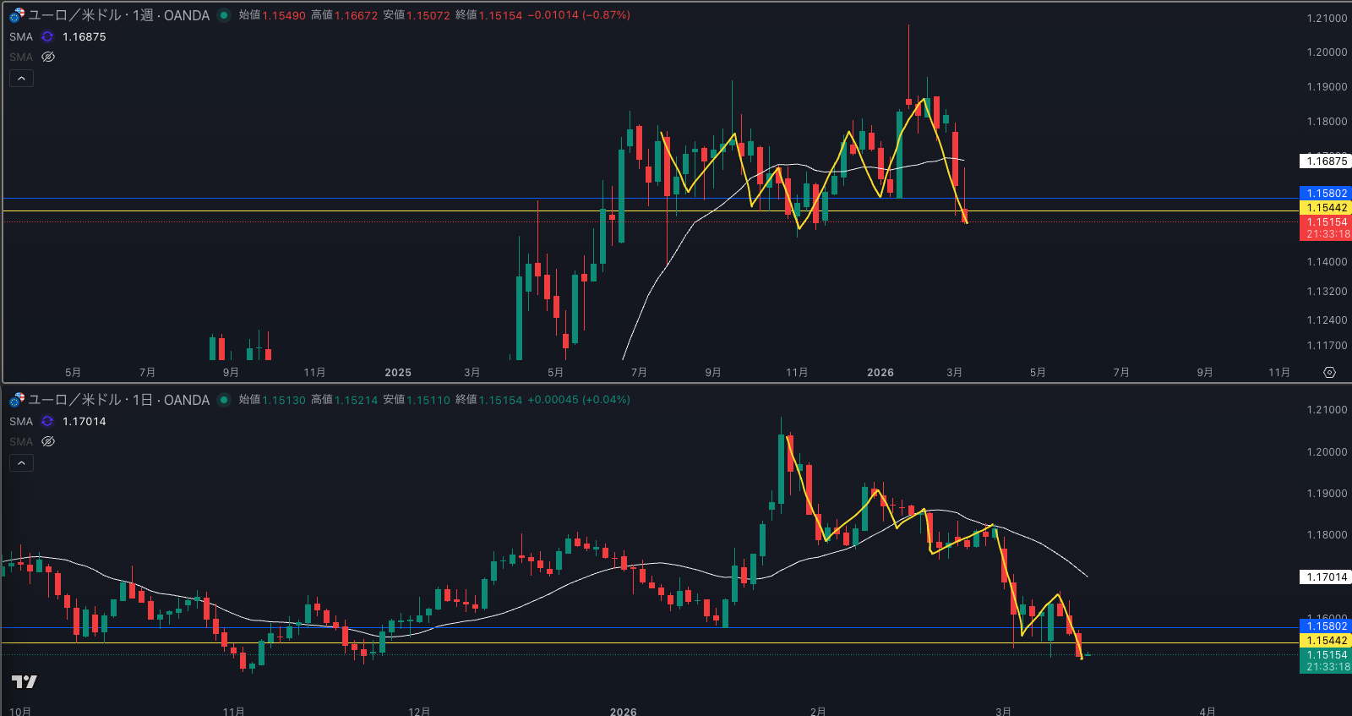Click the 1.15802 blue price label on weekly axis
The height and width of the screenshot is (716, 1352).
1326,194
